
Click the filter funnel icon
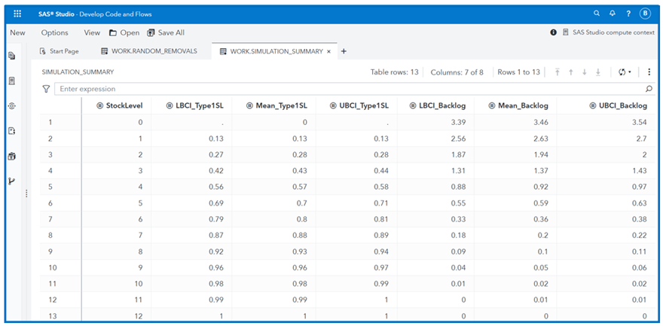[46, 89]
